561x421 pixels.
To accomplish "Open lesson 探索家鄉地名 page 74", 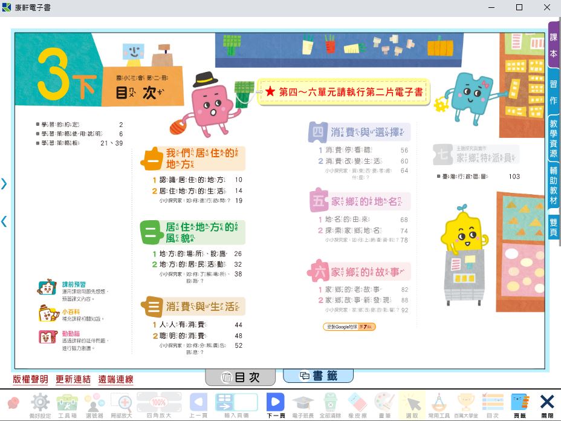I will click(363, 230).
